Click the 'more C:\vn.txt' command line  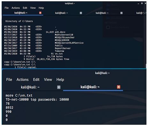(19, 95)
